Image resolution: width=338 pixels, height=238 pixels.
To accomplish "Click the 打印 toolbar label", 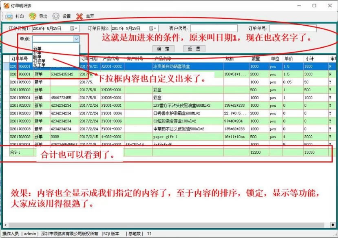I will click(x=20, y=16).
